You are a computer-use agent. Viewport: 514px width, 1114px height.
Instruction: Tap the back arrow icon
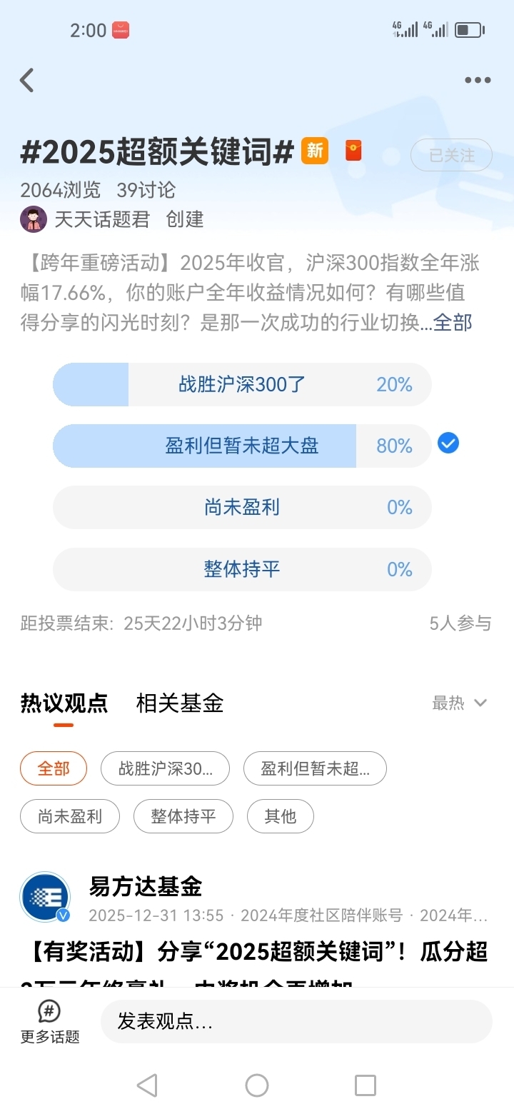click(27, 81)
